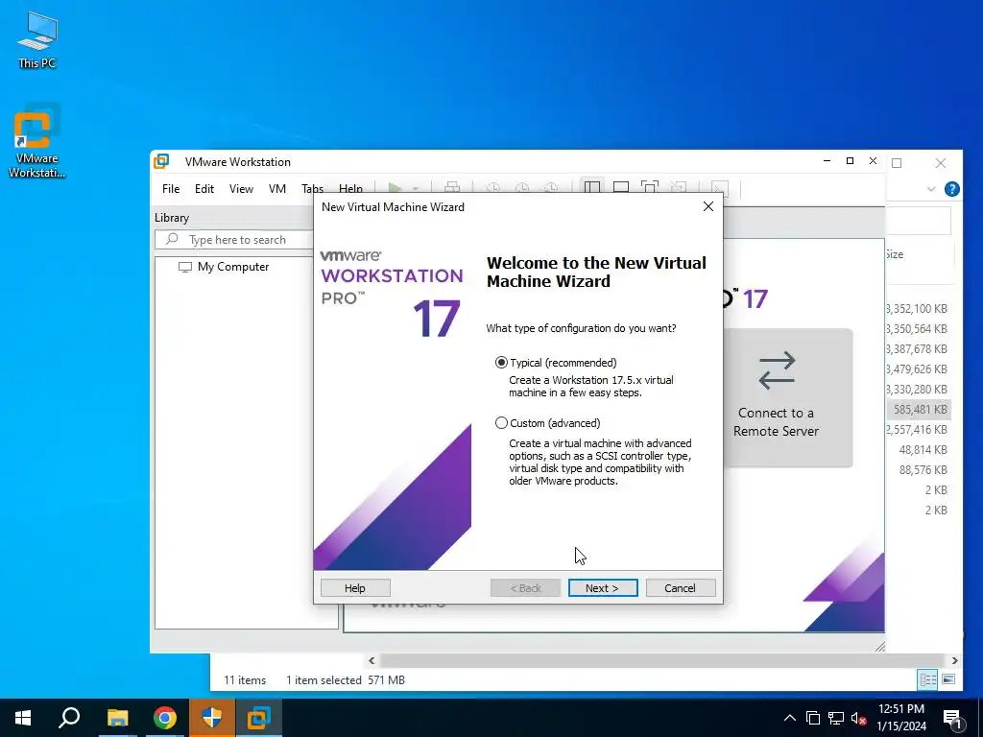Select the Typical (recommended) radio button
The height and width of the screenshot is (737, 983).
tap(501, 362)
